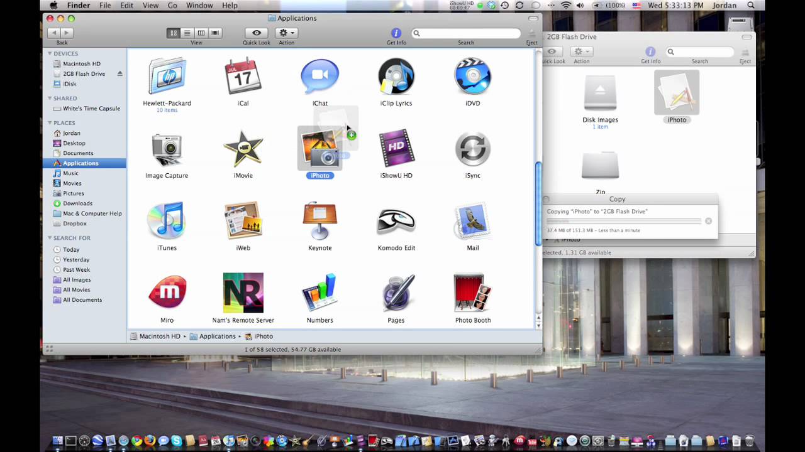
Task: Select the iWeb application icon
Action: point(243,221)
